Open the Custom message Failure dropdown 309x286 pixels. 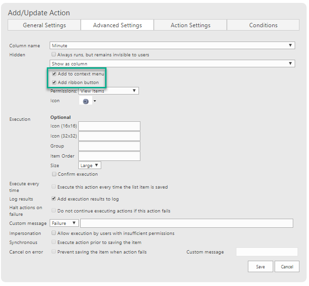point(64,223)
